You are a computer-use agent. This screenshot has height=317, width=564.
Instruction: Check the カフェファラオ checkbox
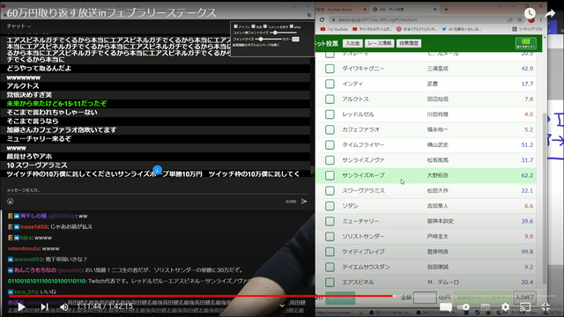click(330, 129)
